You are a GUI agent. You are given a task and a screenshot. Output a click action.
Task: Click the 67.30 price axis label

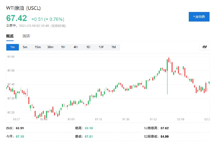point(11,98)
